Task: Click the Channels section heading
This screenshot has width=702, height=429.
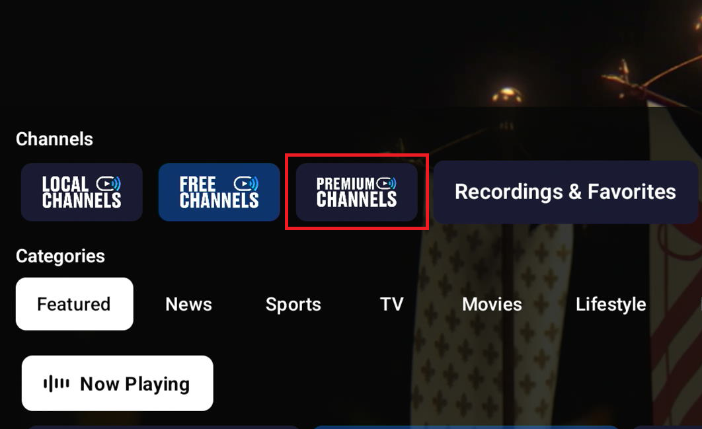Action: [54, 139]
